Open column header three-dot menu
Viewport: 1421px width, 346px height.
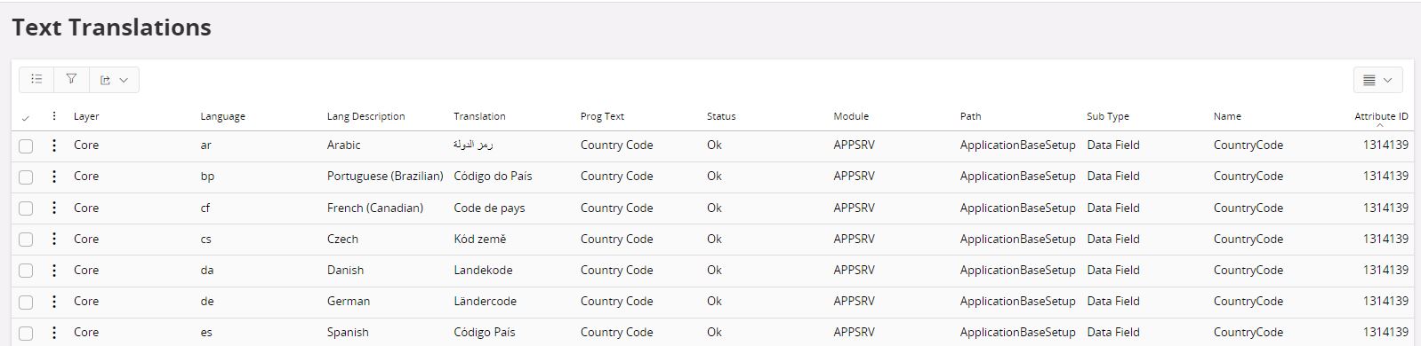(54, 116)
